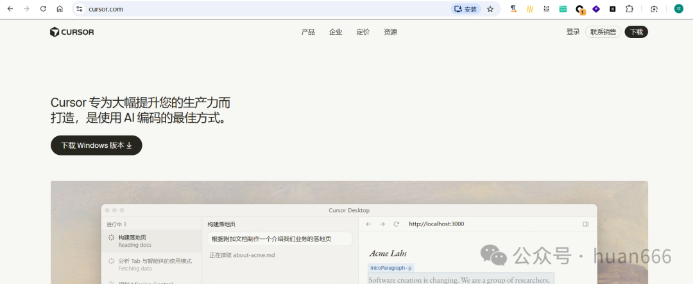Install the app via 安装 button
The height and width of the screenshot is (284, 693).
pyautogui.click(x=466, y=9)
